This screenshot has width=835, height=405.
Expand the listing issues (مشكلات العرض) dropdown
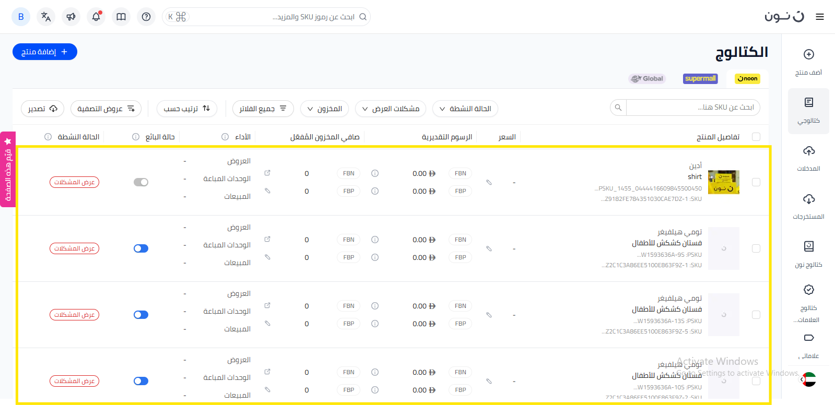click(391, 109)
